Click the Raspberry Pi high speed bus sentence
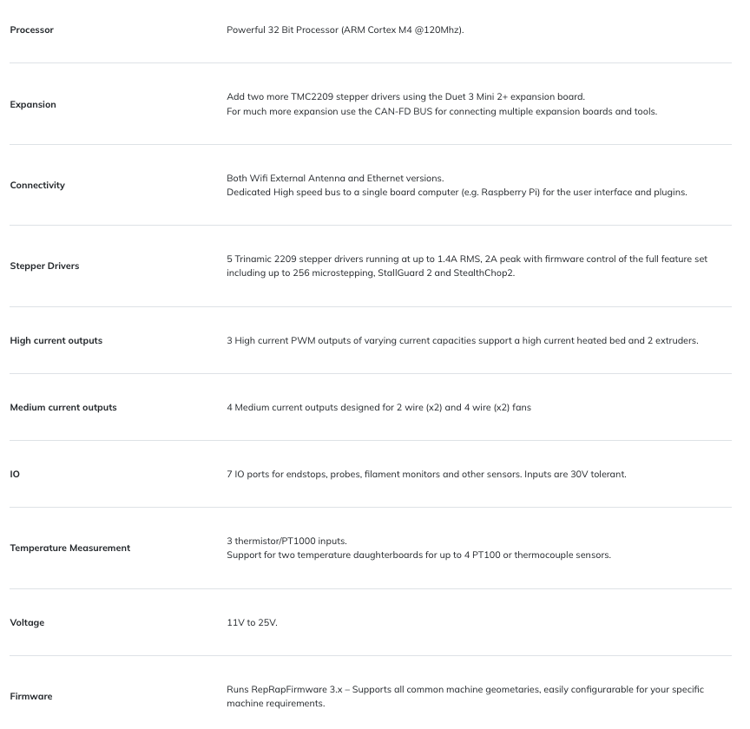 [x=457, y=193]
